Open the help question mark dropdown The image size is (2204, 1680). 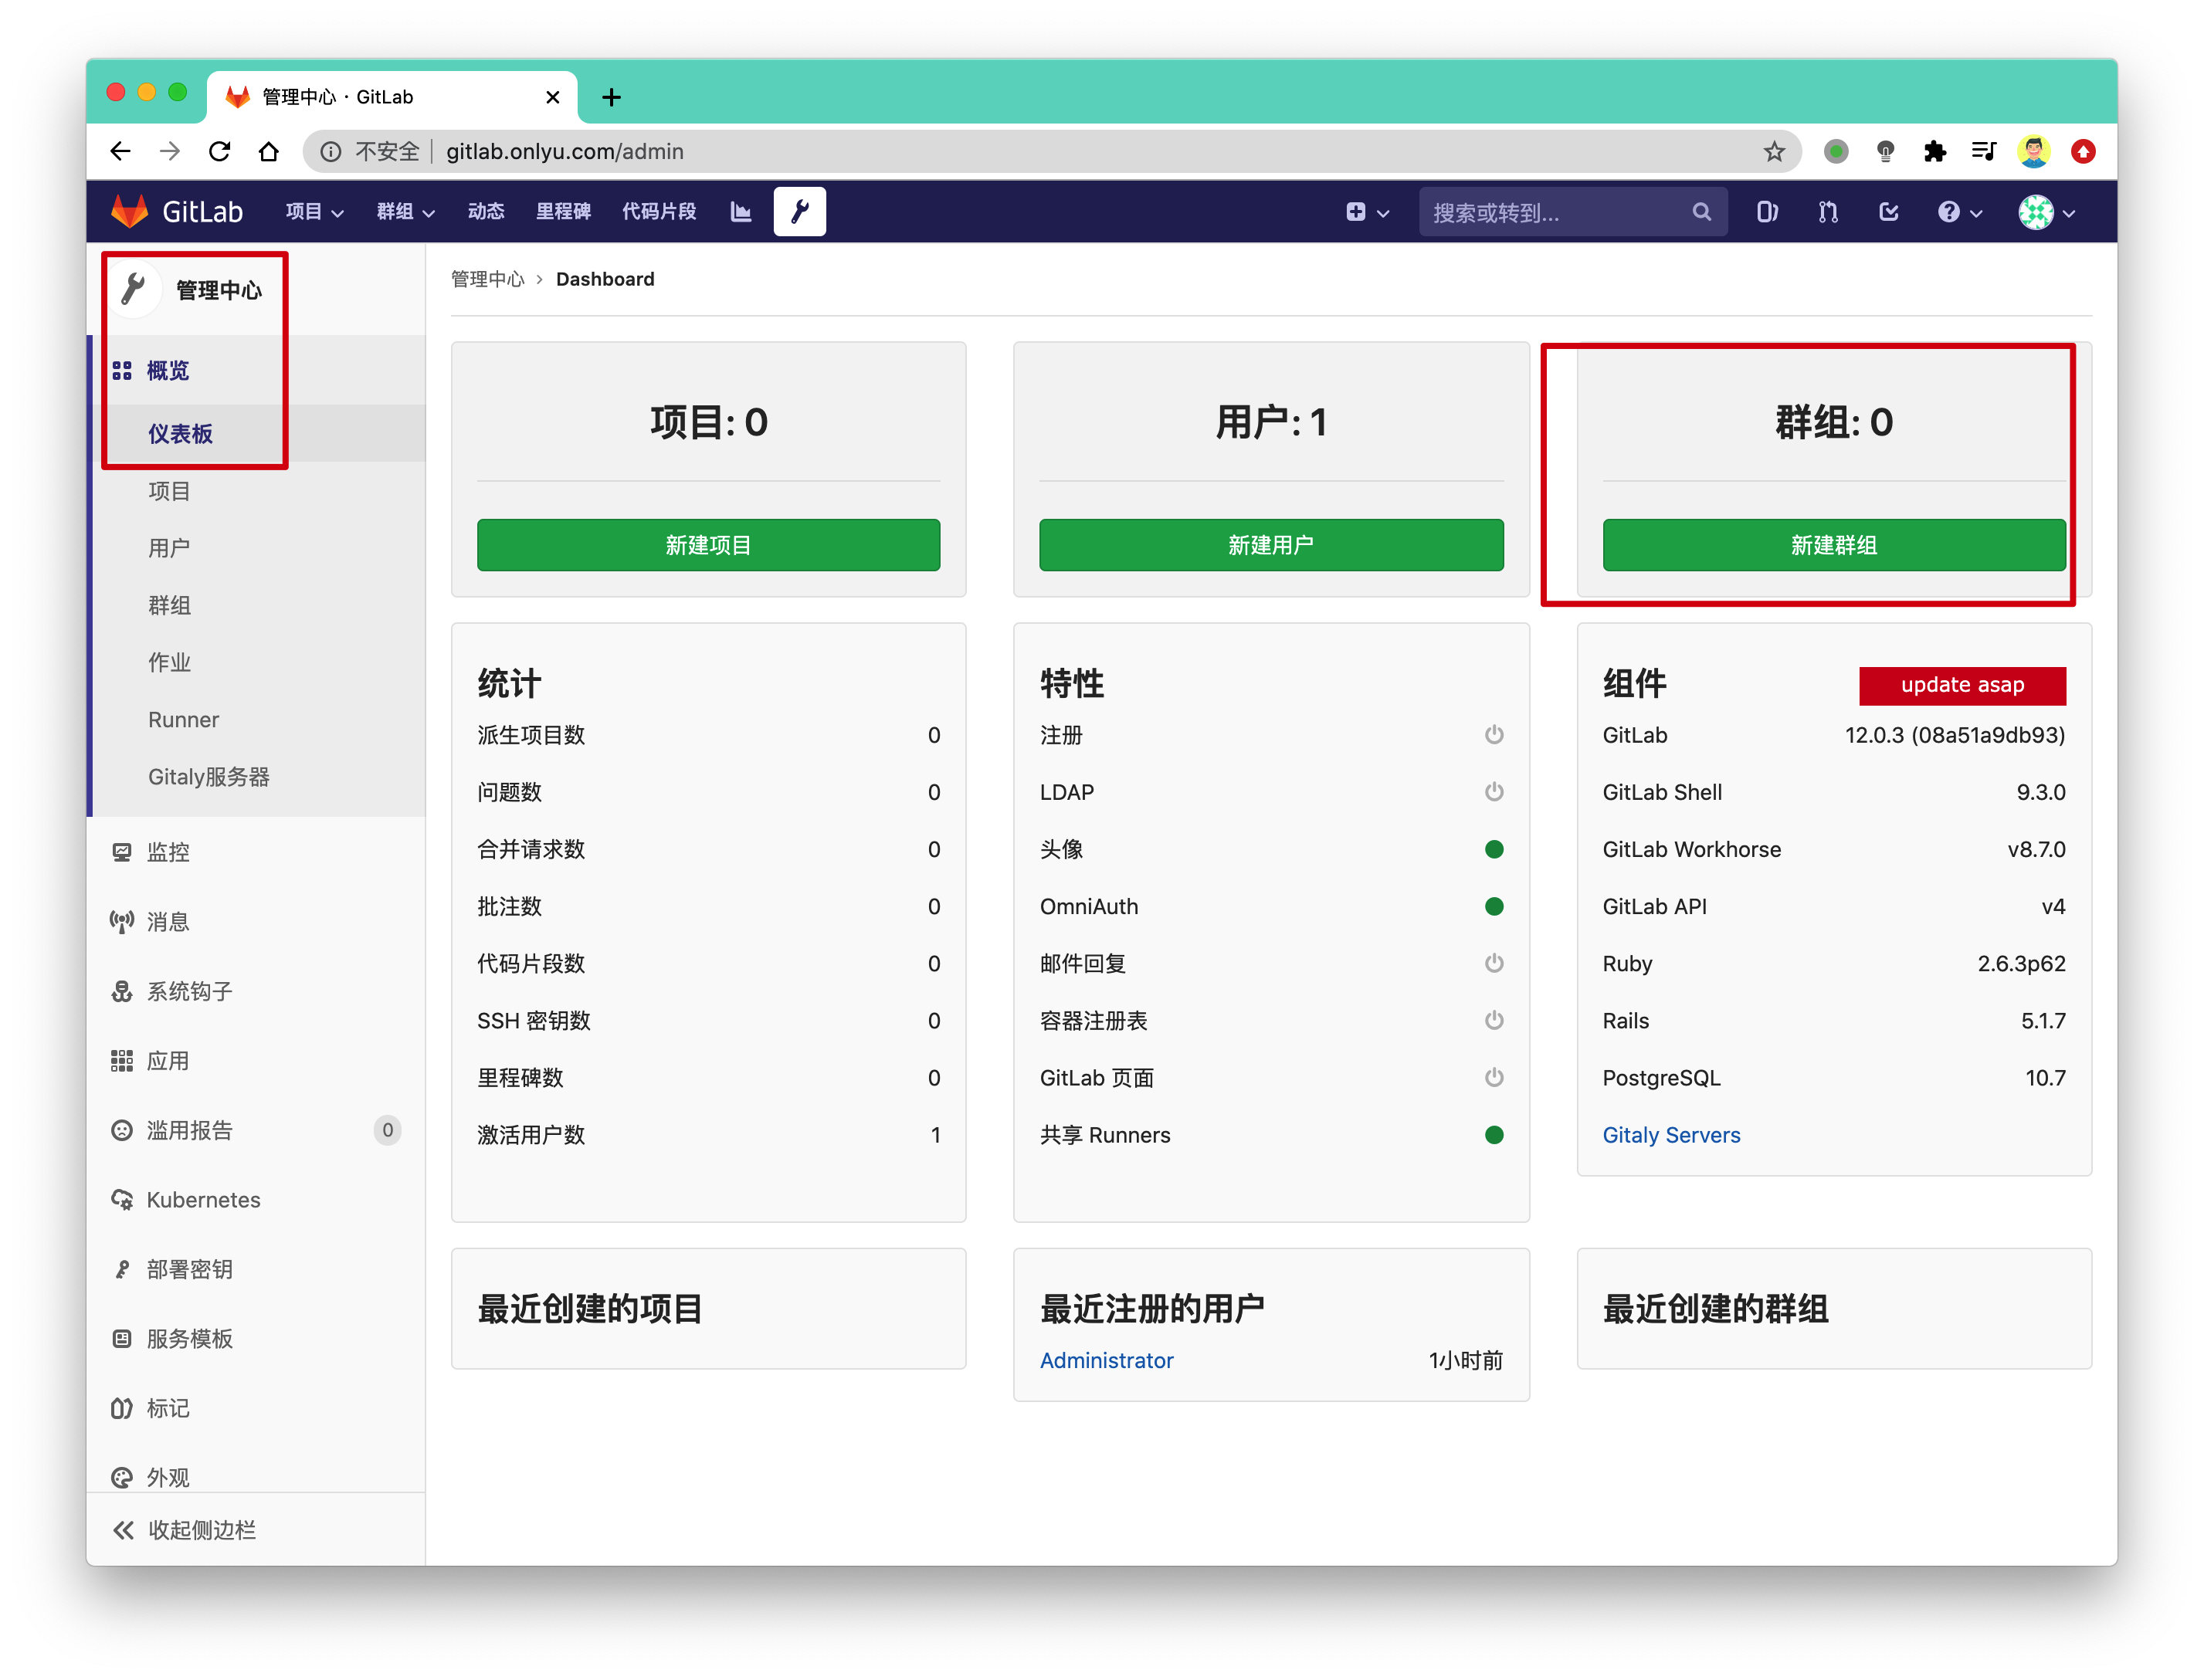click(x=1959, y=211)
